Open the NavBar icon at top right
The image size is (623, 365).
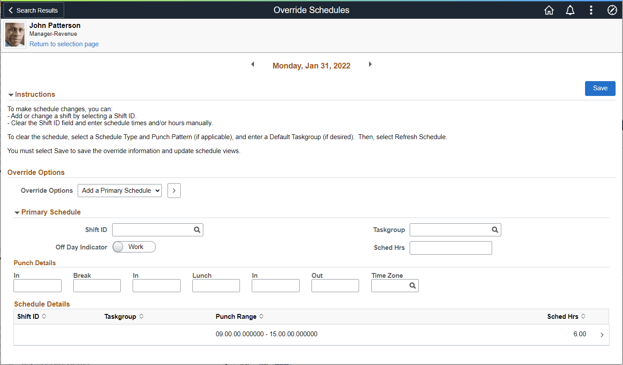pos(612,10)
